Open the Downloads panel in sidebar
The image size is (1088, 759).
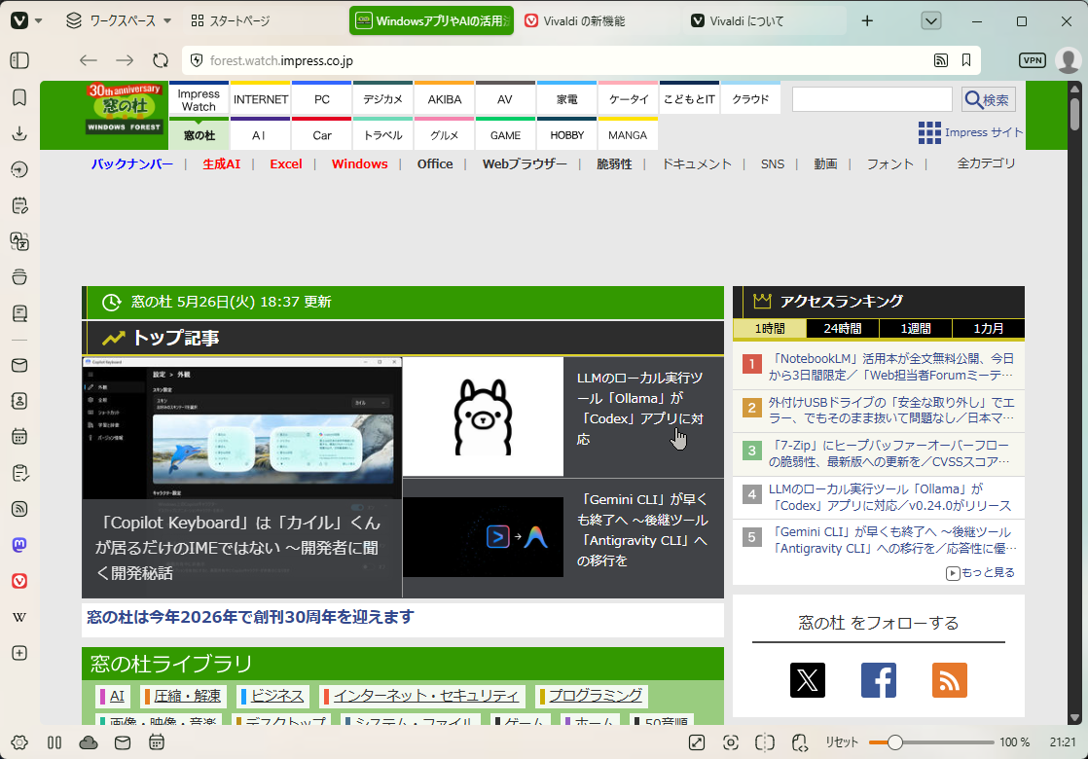point(20,133)
